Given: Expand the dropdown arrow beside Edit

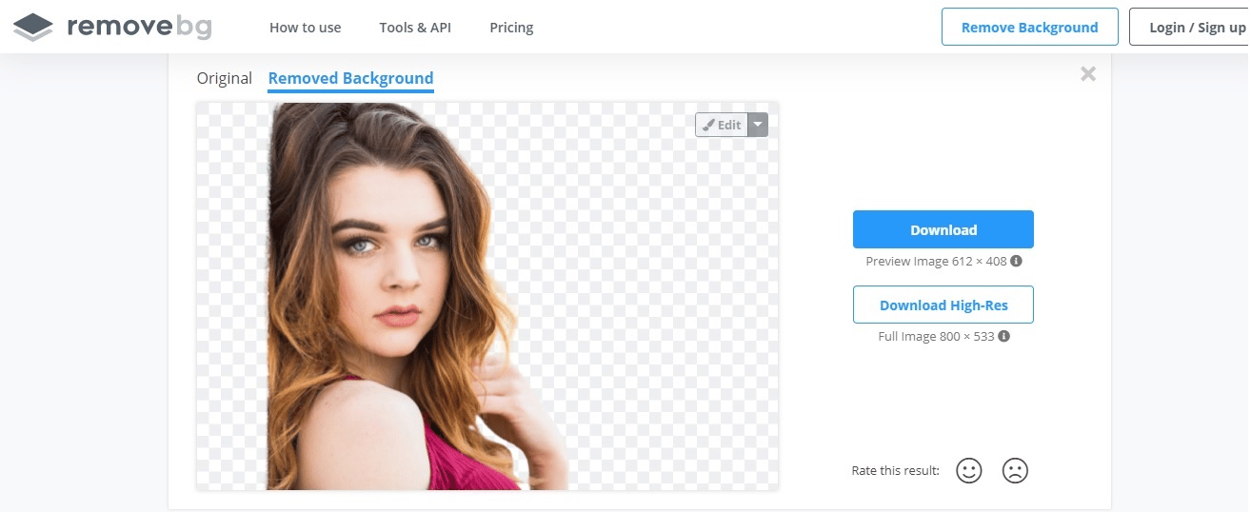Looking at the screenshot, I should click(758, 125).
